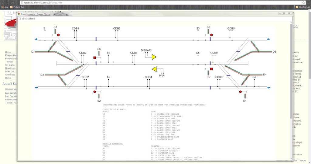Click the popup vertical scrollbar thumb
311x164 pixels.
(291, 71)
